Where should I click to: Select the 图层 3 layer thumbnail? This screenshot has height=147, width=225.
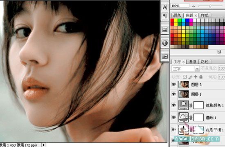click(x=184, y=85)
